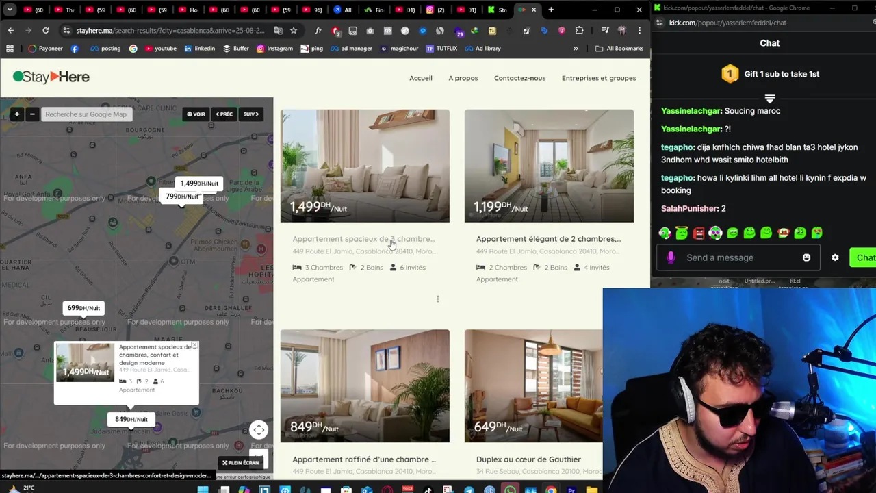The image size is (876, 493).
Task: Open the linkedin bookmark
Action: (x=199, y=49)
